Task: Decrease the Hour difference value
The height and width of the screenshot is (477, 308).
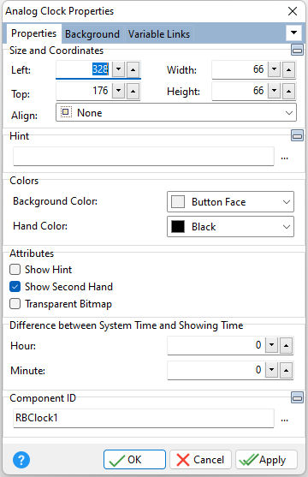Action: pyautogui.click(x=271, y=345)
